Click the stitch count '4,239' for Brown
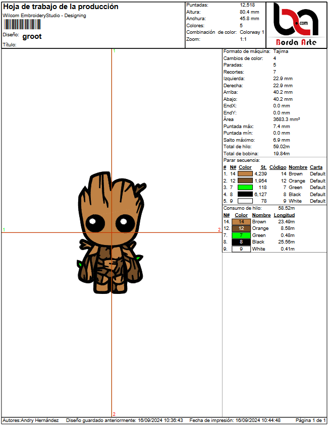329x426 pixels. pos(260,174)
